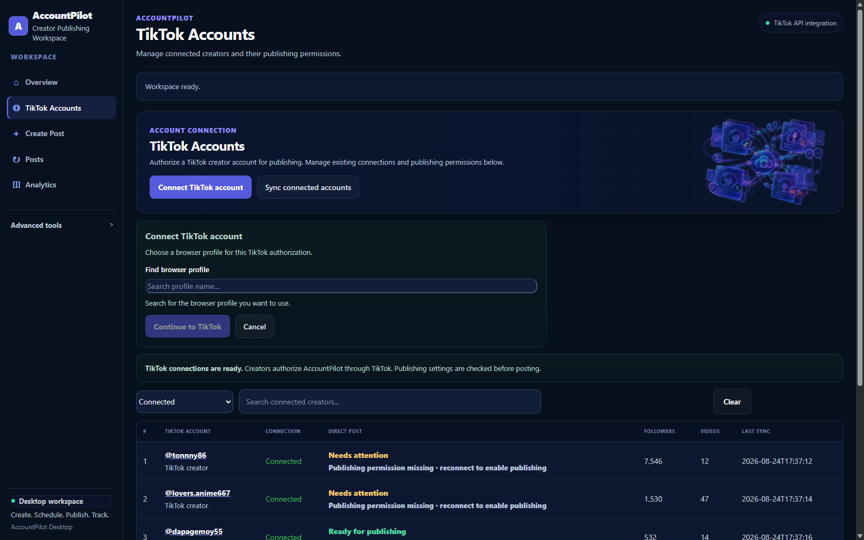Click Ready for publishing status text
The height and width of the screenshot is (540, 864).
click(x=367, y=531)
